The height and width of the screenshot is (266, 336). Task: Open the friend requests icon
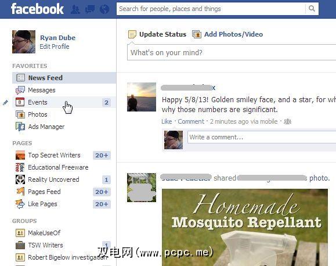[x=75, y=10]
